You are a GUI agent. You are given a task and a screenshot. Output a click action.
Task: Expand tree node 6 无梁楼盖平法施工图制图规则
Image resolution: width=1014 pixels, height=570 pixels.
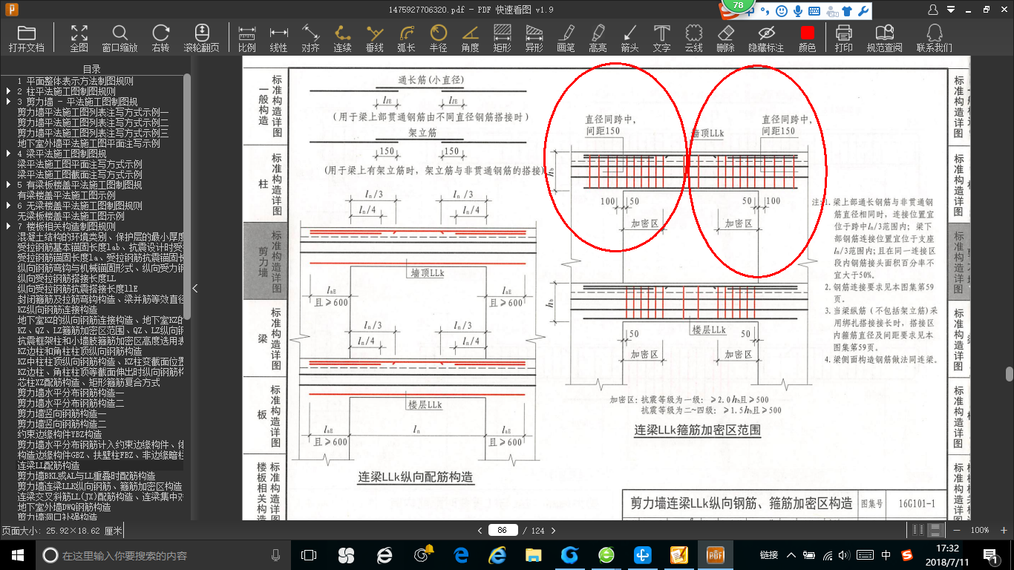pyautogui.click(x=8, y=206)
